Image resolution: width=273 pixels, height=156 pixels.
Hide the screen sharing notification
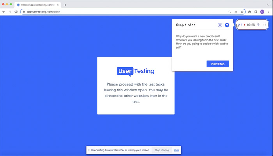pyautogui.click(x=176, y=150)
